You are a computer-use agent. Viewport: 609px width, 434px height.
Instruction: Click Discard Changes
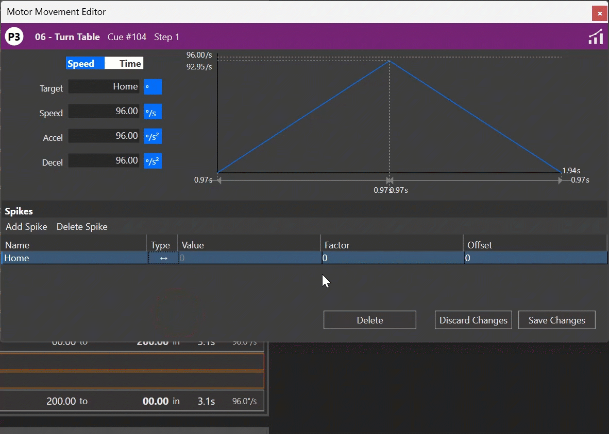473,320
